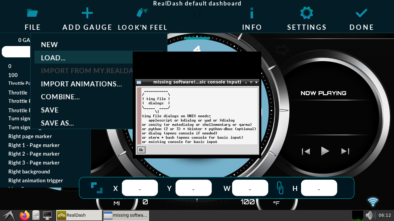Switch to RealDash taskbar window
The height and width of the screenshot is (221, 394).
point(79,215)
